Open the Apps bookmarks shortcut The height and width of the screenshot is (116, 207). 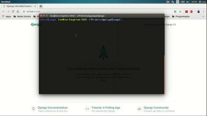click(6, 16)
